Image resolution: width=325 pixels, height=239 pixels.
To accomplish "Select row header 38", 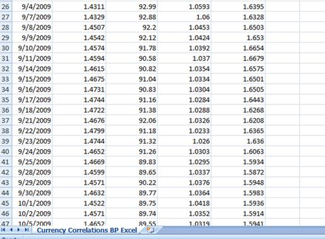I will coord(6,131).
